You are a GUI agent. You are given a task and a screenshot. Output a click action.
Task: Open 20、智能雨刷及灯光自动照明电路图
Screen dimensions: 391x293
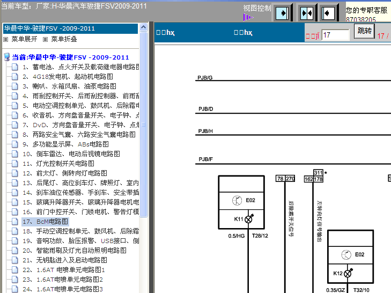[x=75, y=251]
